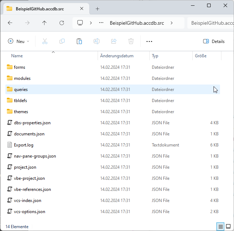Select the file name dbs-properties.json
234x231 pixels.
click(x=32, y=123)
